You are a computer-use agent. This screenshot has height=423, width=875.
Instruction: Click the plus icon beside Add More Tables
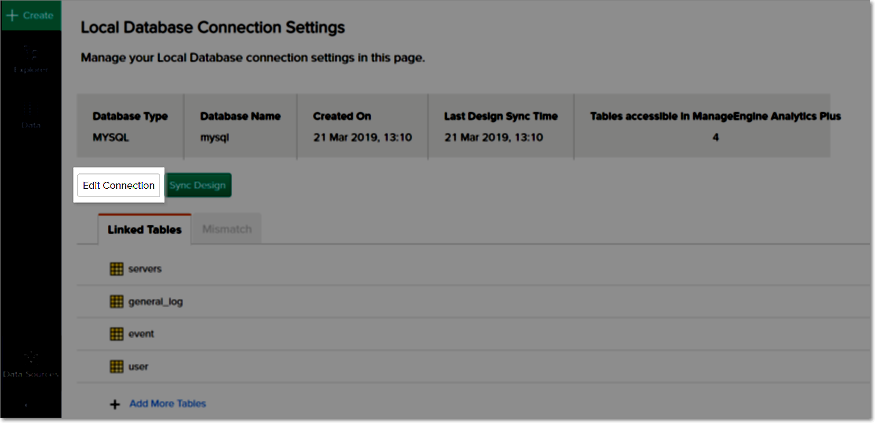click(115, 404)
